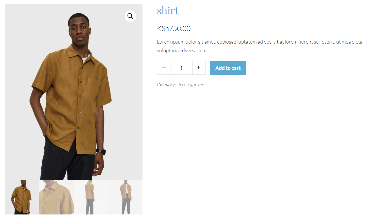Click the shirt chest pocket in main photo
The width and height of the screenshot is (365, 217).
(x=93, y=89)
